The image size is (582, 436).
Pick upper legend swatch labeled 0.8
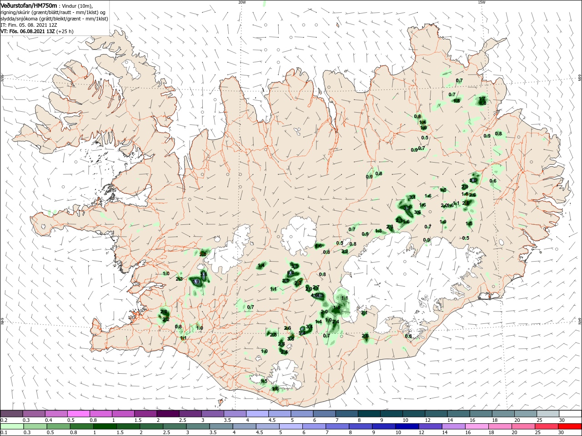coord(101,413)
